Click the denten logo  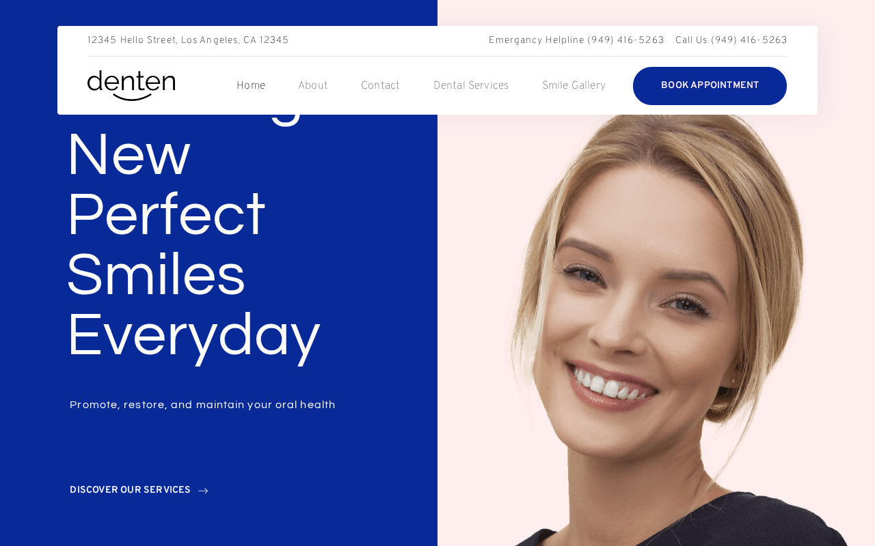click(131, 86)
